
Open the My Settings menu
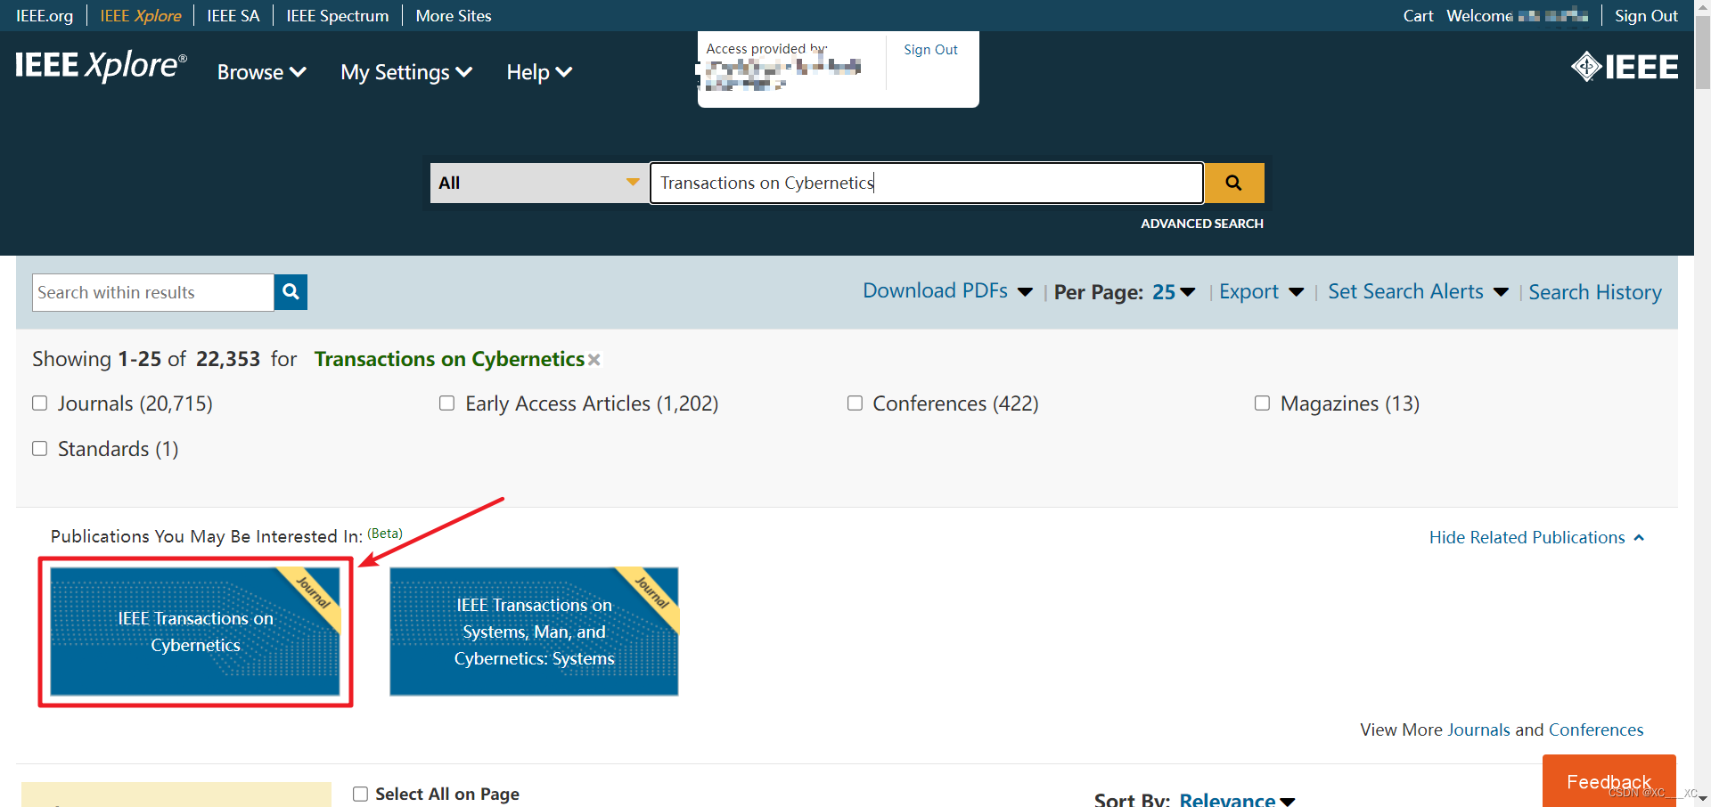coord(406,72)
